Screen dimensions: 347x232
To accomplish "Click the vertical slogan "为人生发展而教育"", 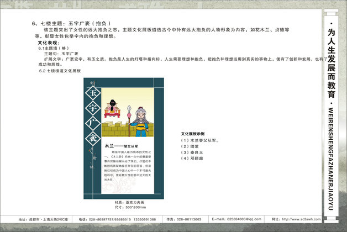I will pyautogui.click(x=332, y=64).
